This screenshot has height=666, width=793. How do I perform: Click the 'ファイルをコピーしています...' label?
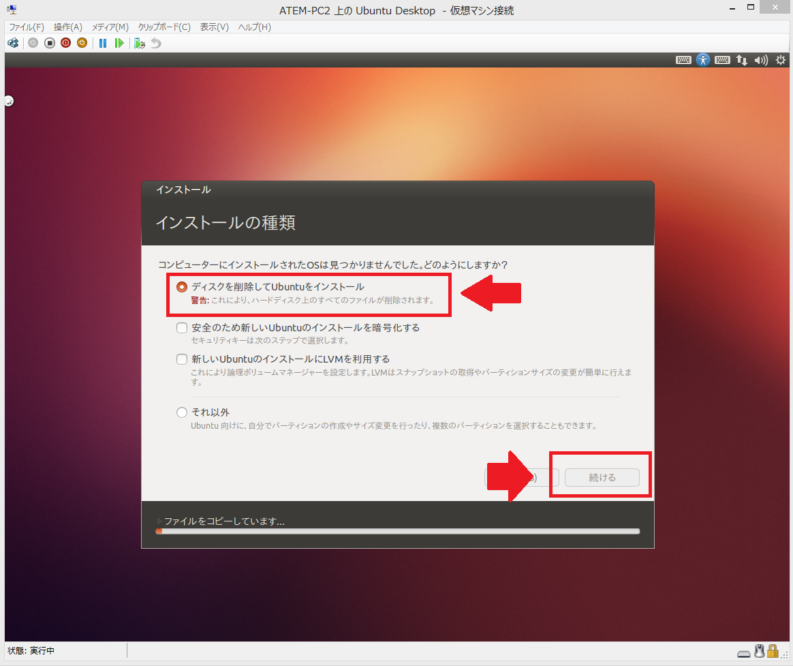point(224,521)
